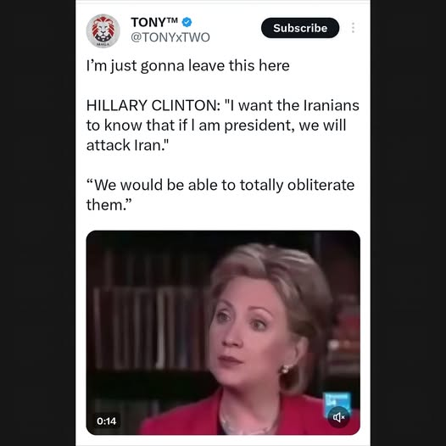Open the @TONYxTWO handle link
Viewport: 446px width, 446px height.
pyautogui.click(x=170, y=37)
